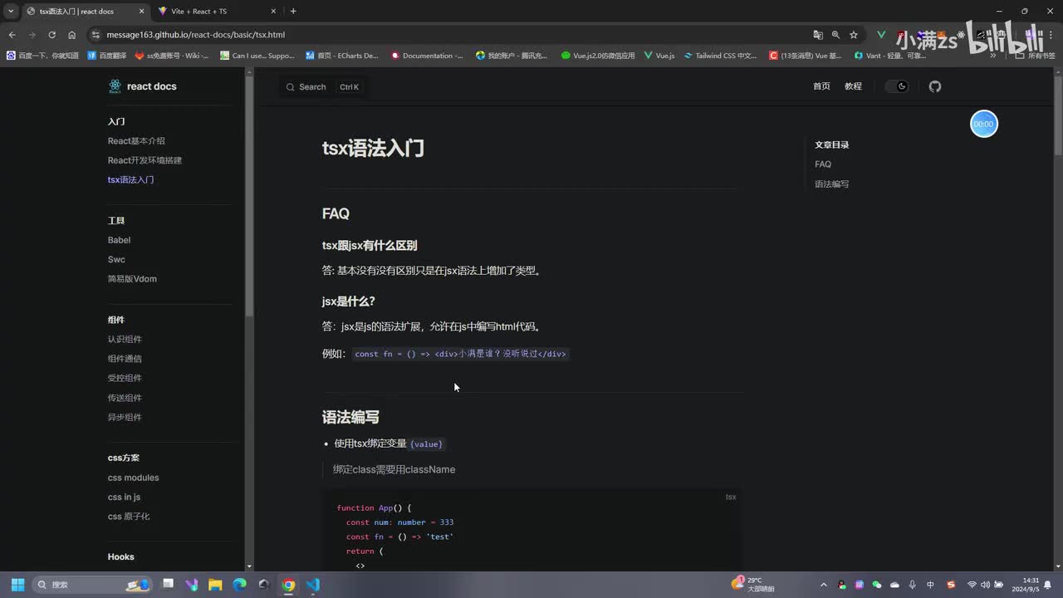Go to browser home page
This screenshot has height=598, width=1063.
tap(71, 35)
